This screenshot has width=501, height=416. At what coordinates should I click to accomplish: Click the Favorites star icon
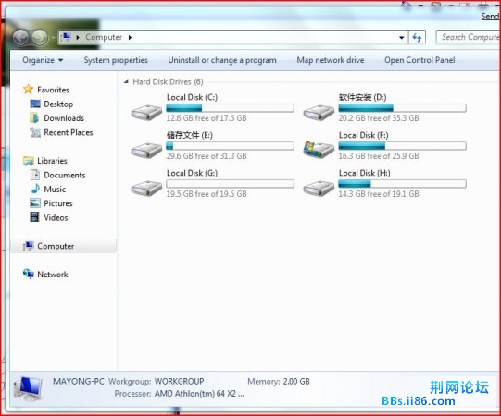(28, 89)
